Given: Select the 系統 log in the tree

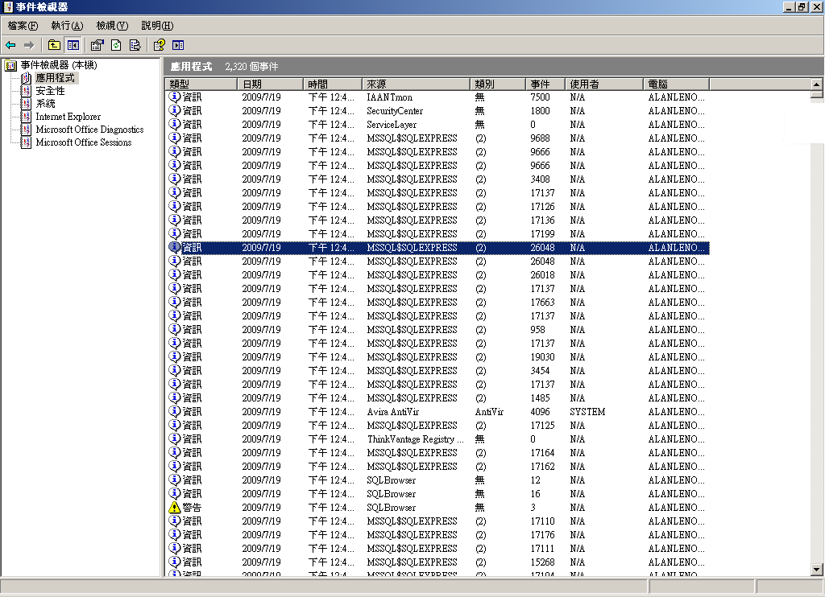Looking at the screenshot, I should pos(45,104).
